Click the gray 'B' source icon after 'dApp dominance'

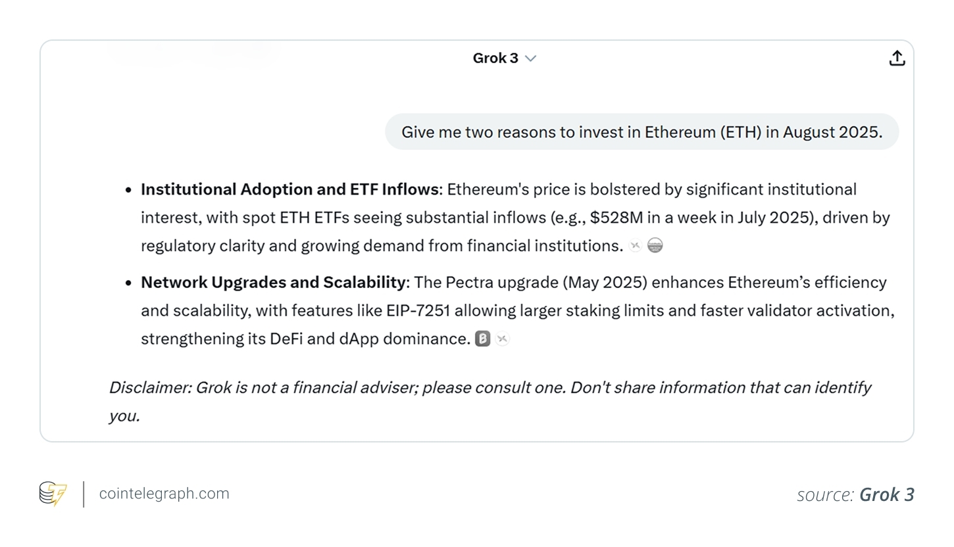pos(483,339)
